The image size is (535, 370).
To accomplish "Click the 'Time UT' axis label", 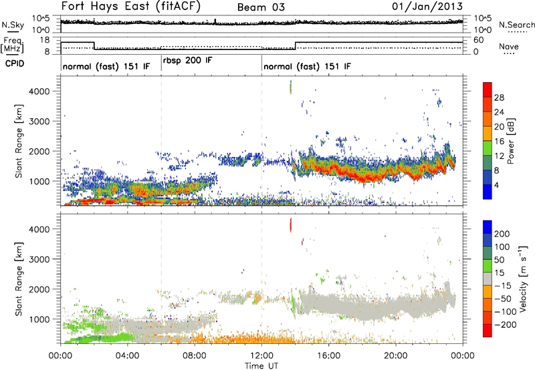I will (261, 366).
